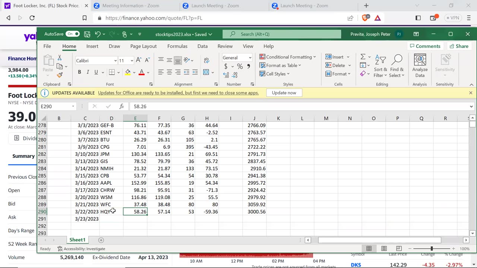Select the Sheet1 tab
Image resolution: width=477 pixels, height=268 pixels.
click(x=78, y=240)
